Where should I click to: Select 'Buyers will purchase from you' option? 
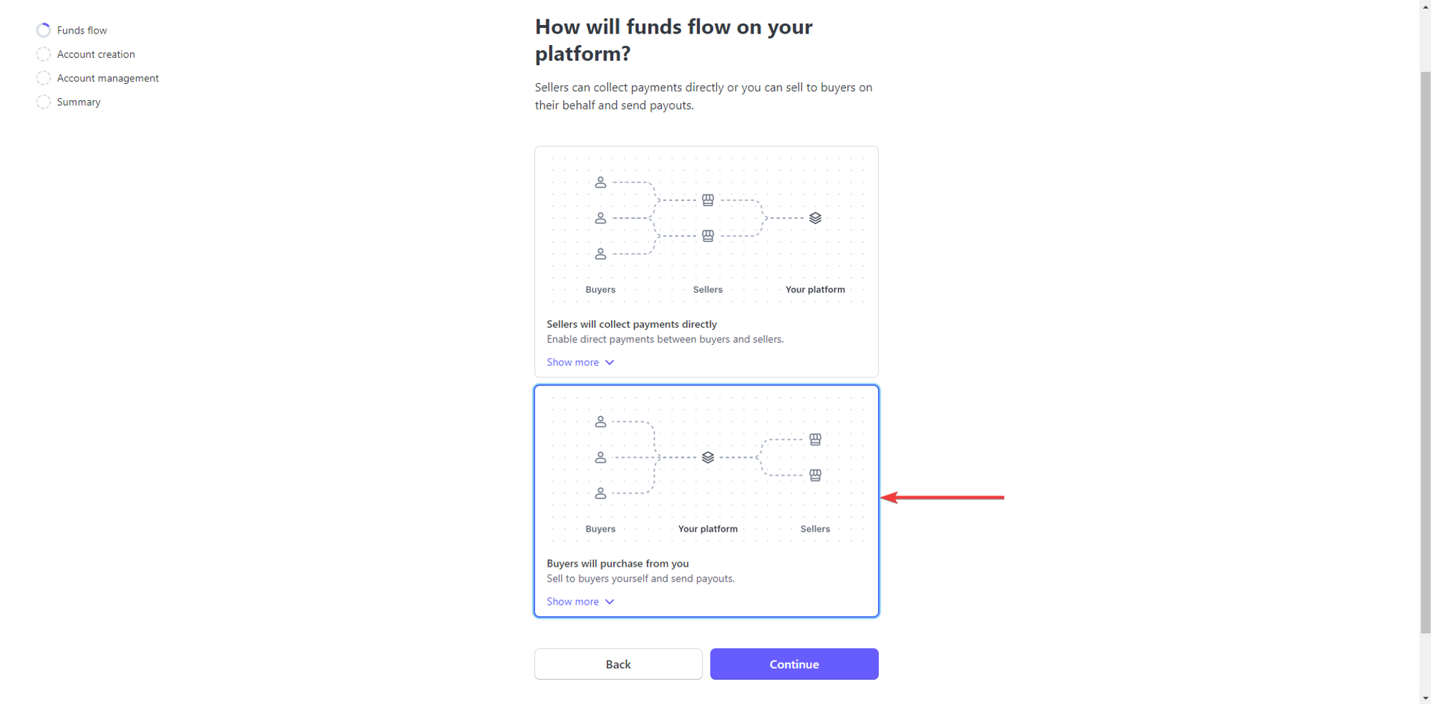706,501
